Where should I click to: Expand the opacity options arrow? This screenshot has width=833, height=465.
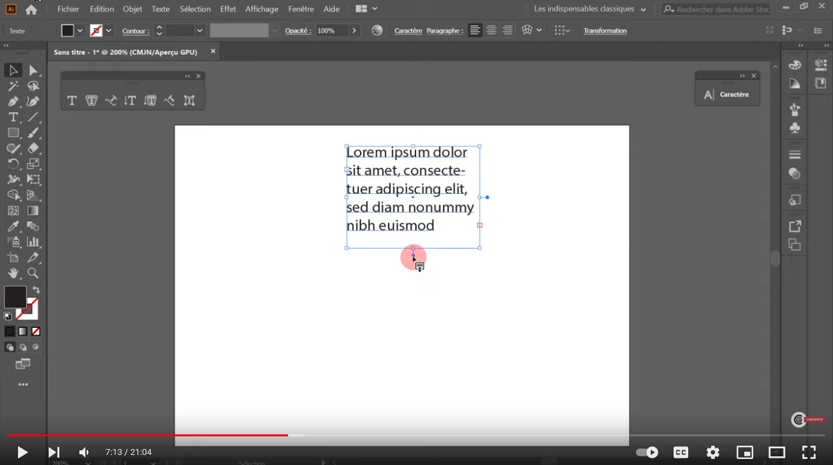(x=354, y=31)
